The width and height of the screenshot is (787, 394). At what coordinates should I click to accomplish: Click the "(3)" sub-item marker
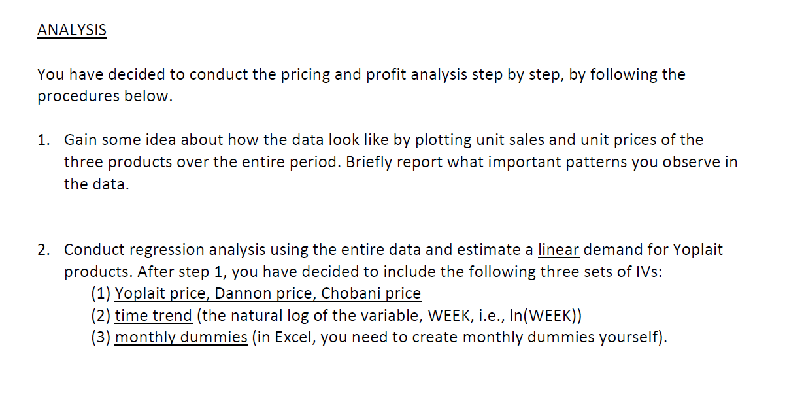101,338
